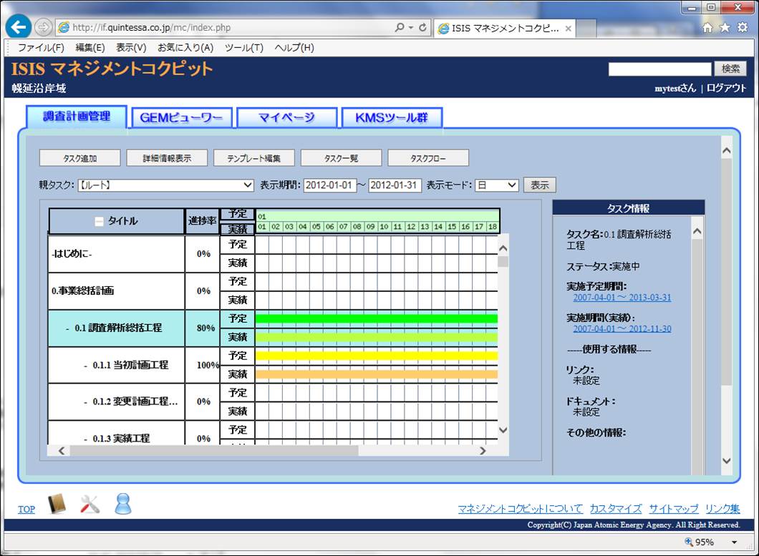The width and height of the screenshot is (759, 556).
Task: Close the ISIS マネジメントコクピット browser tab
Action: (569, 29)
